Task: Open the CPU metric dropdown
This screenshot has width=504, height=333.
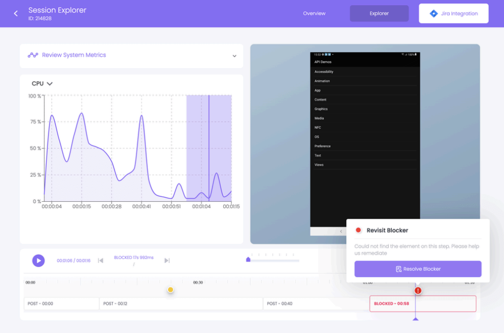Action: [42, 84]
